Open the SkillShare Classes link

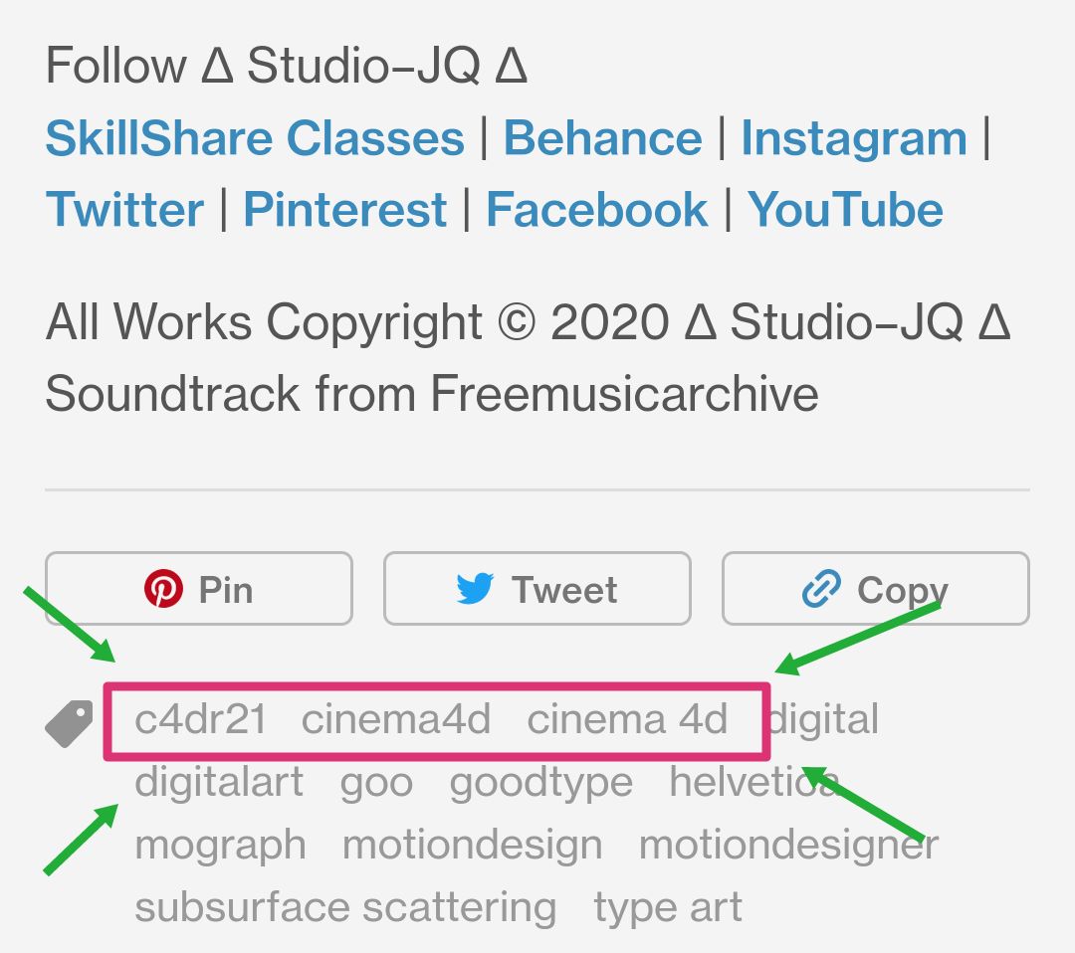(x=255, y=137)
